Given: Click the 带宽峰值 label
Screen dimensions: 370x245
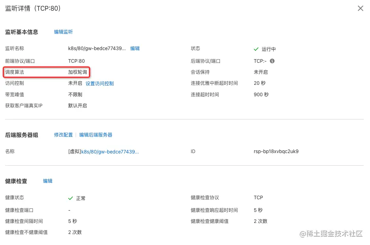Looking at the screenshot, I should click(x=15, y=95).
